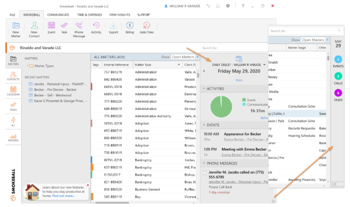
Task: Click the Find out more link
Action: 64,196
